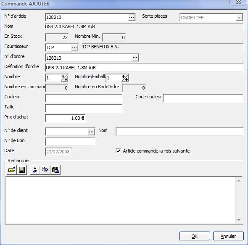Click the Prix d'achat field
The image size is (248, 245).
pos(65,118)
